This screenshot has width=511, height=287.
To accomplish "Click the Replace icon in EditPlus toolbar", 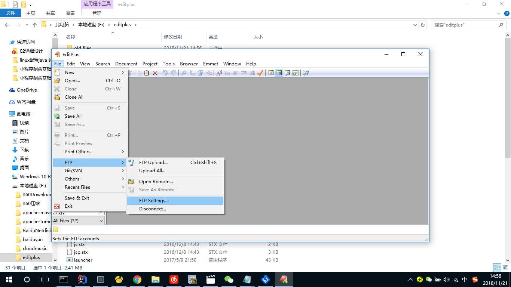I will click(192, 73).
